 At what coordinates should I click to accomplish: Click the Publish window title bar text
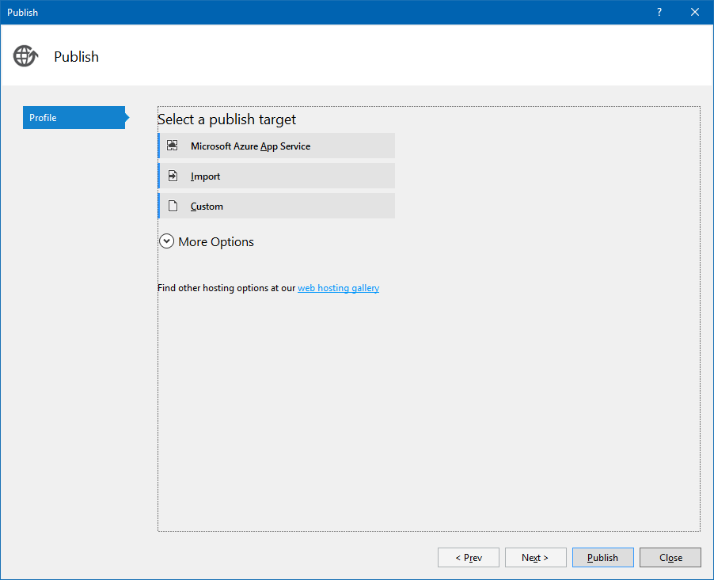click(22, 13)
